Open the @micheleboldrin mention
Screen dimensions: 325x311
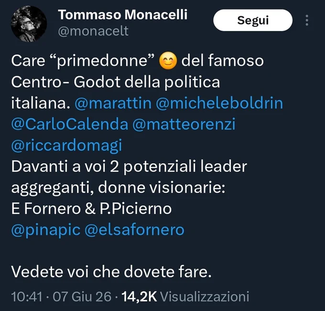coord(219,103)
